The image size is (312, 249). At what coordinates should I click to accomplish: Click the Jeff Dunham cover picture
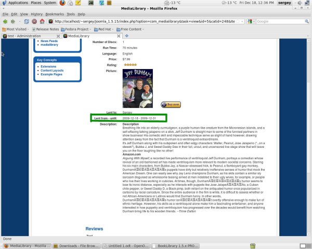tap(138, 88)
